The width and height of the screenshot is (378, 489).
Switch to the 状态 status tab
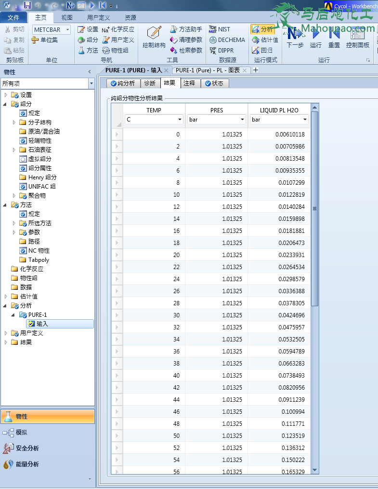click(x=215, y=83)
